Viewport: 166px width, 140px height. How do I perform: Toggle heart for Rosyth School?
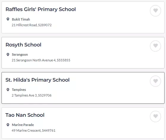(x=155, y=46)
